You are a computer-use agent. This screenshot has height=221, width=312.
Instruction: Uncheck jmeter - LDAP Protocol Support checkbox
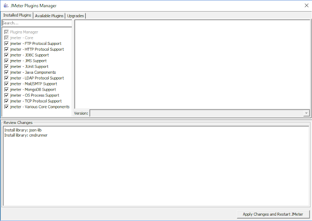(6, 78)
